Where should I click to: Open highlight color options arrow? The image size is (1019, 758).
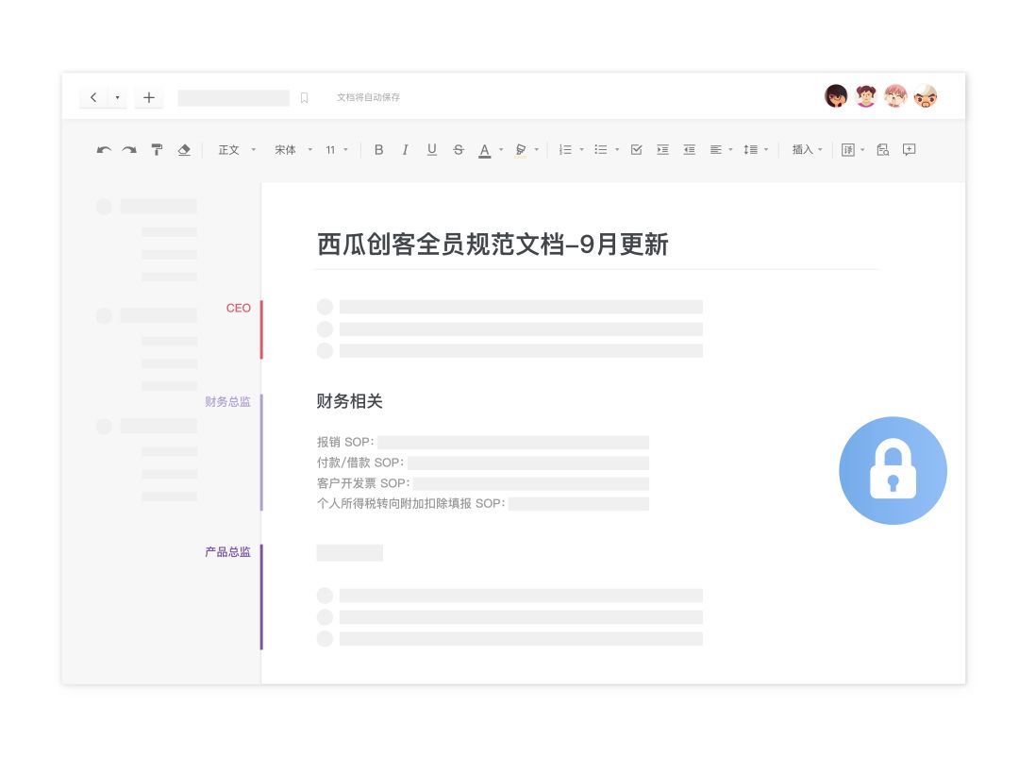pos(537,150)
